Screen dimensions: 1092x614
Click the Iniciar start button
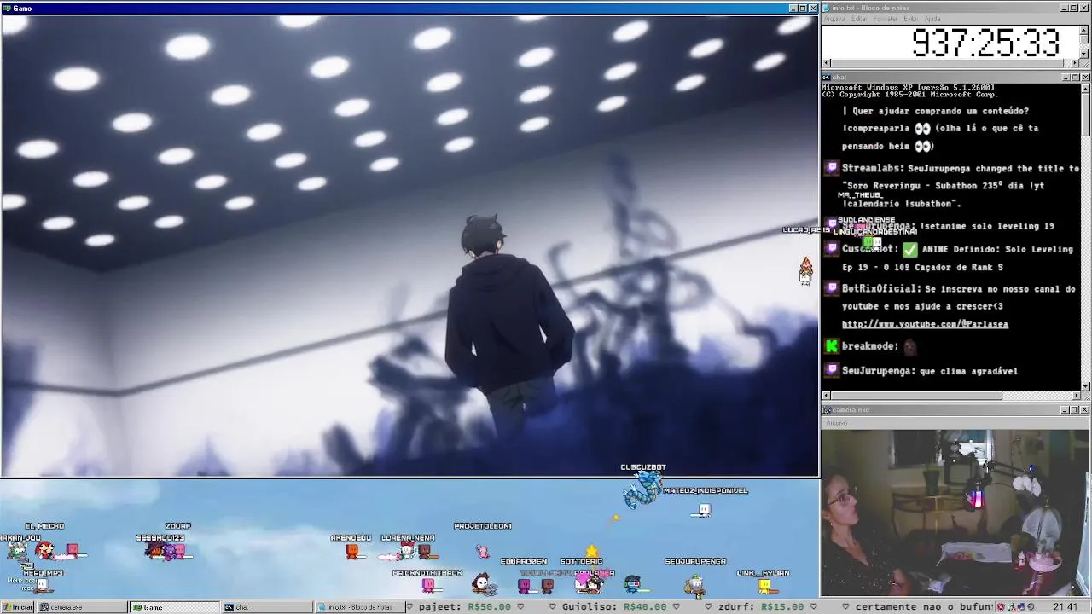click(18, 607)
